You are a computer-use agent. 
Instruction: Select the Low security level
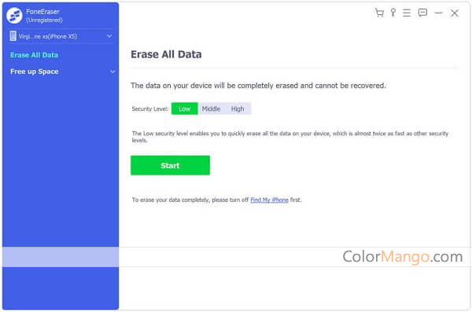coord(185,108)
